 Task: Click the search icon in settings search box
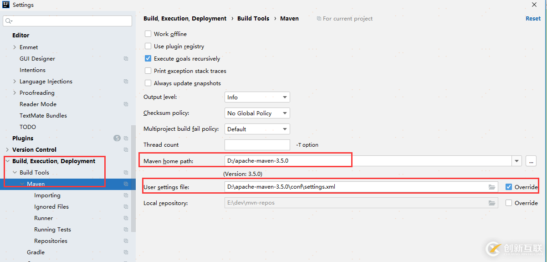9,21
